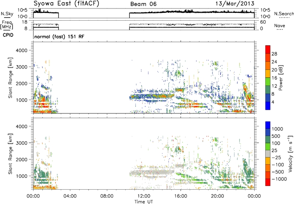Click the "Slant Range [km]" label of power panel
Image resolution: width=294 pixels, height=204 pixels.
coord(10,78)
